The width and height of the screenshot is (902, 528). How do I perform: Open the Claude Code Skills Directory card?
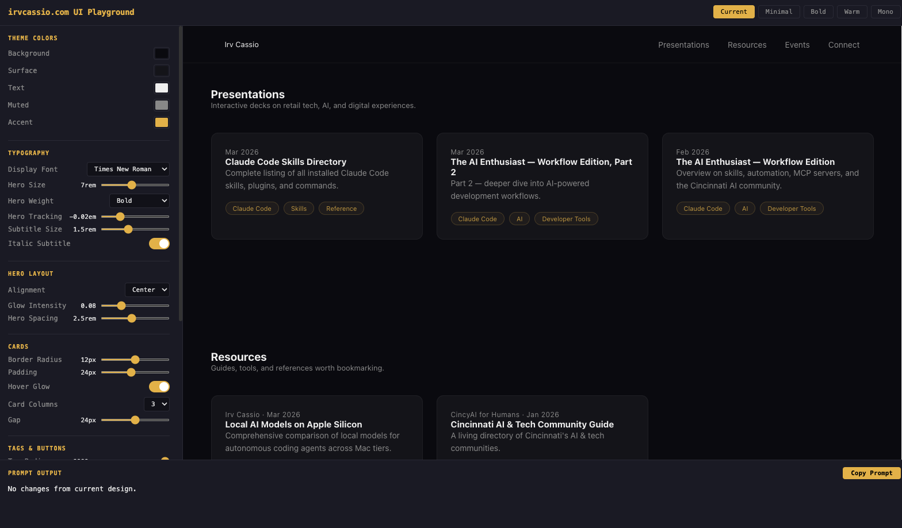[317, 186]
